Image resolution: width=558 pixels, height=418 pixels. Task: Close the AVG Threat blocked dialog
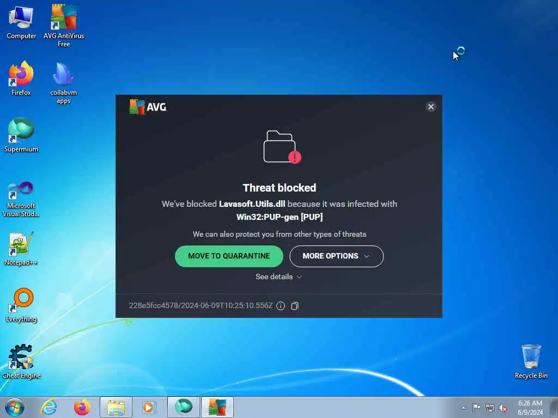coord(431,107)
